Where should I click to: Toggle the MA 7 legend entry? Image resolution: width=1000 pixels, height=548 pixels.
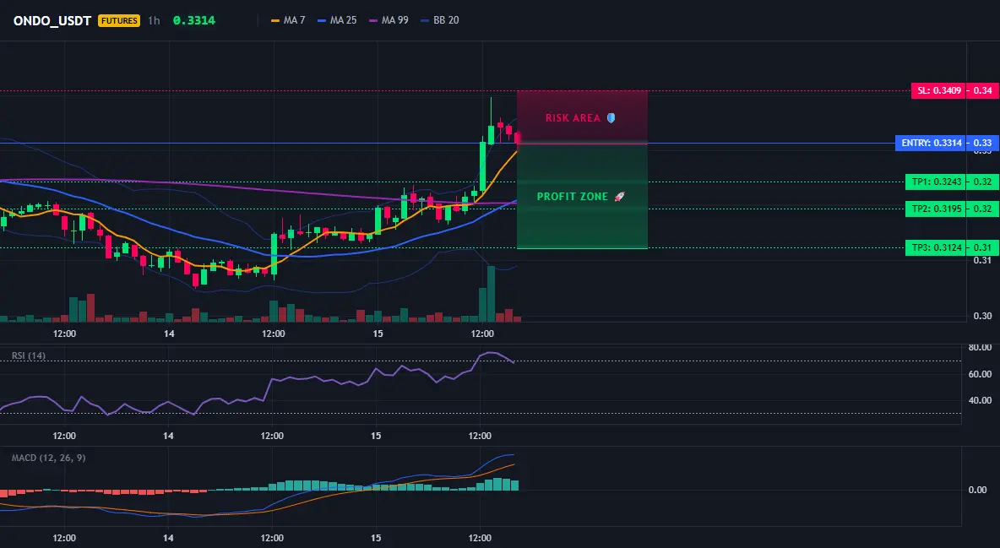288,20
